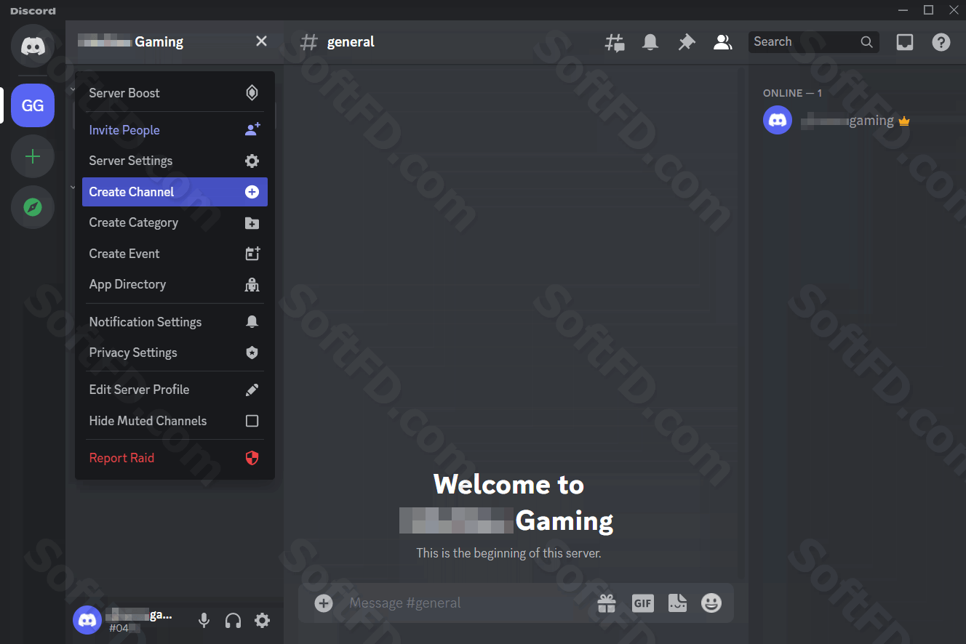Open Server Settings from menu
This screenshot has height=644, width=966.
pos(175,161)
